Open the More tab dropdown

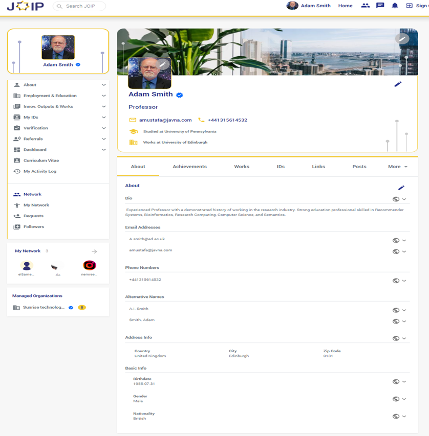point(398,167)
